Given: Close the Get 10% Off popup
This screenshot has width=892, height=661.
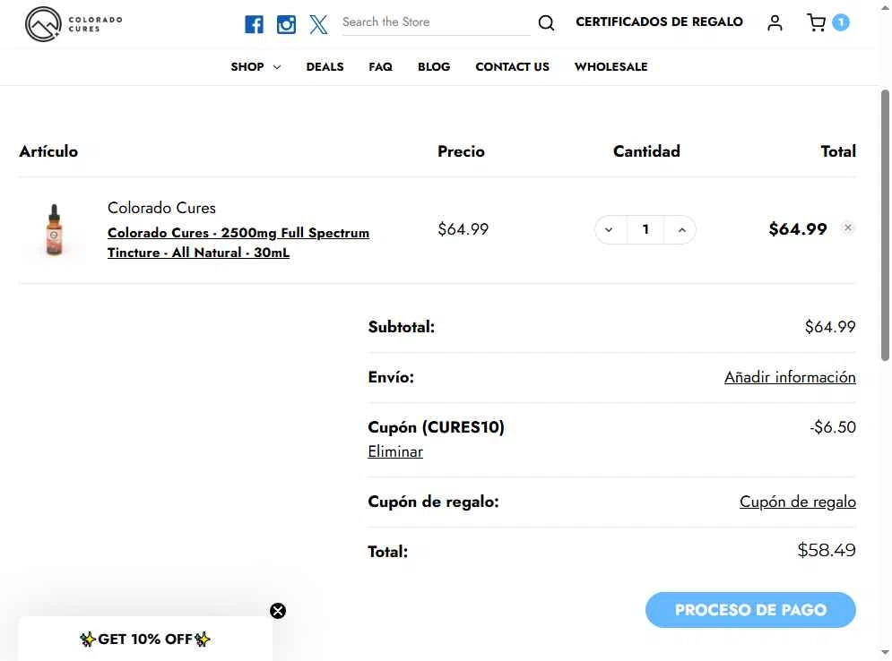Looking at the screenshot, I should tap(278, 611).
